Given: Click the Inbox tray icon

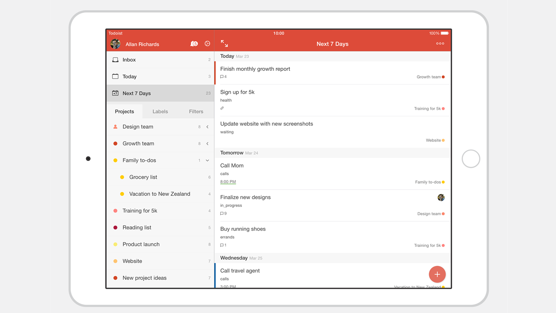Looking at the screenshot, I should point(115,60).
